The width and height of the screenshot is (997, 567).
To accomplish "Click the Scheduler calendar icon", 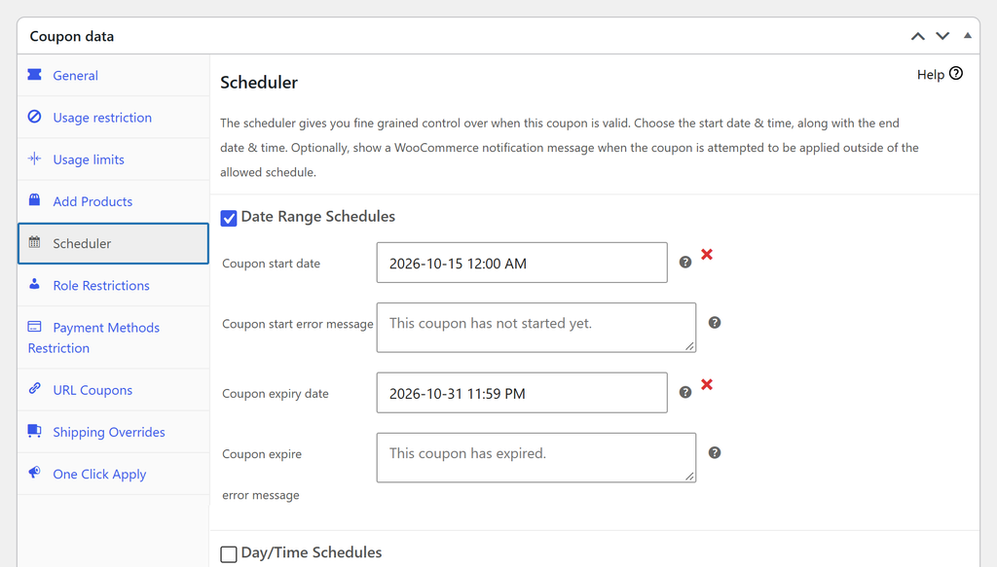I will pyautogui.click(x=34, y=242).
